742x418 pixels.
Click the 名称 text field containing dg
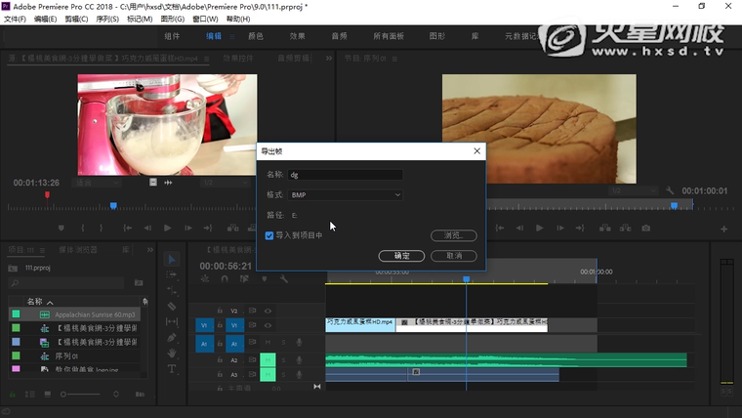click(x=346, y=175)
